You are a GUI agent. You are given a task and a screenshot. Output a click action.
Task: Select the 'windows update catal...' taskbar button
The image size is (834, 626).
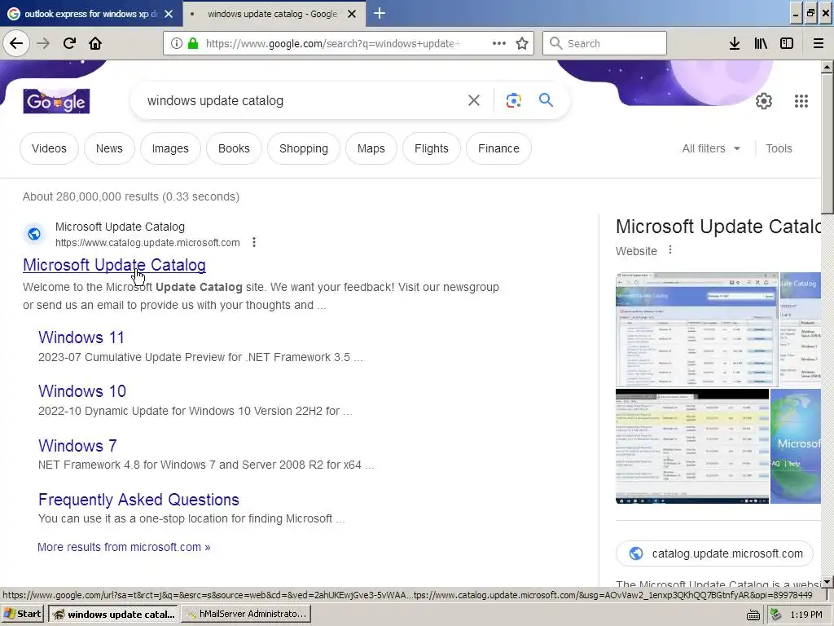(x=114, y=614)
